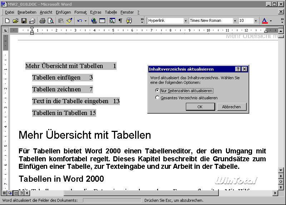The height and width of the screenshot is (205, 286).
Task: Jump to the next page with the double-down arrows
Action: click(281, 187)
